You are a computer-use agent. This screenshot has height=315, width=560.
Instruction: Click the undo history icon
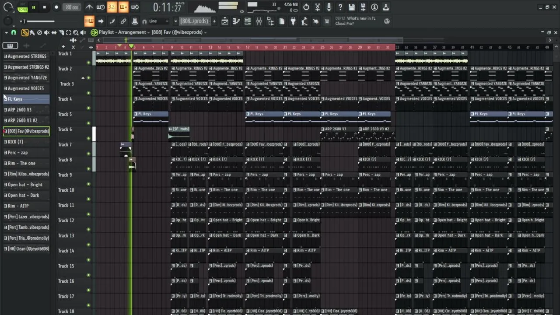[306, 7]
